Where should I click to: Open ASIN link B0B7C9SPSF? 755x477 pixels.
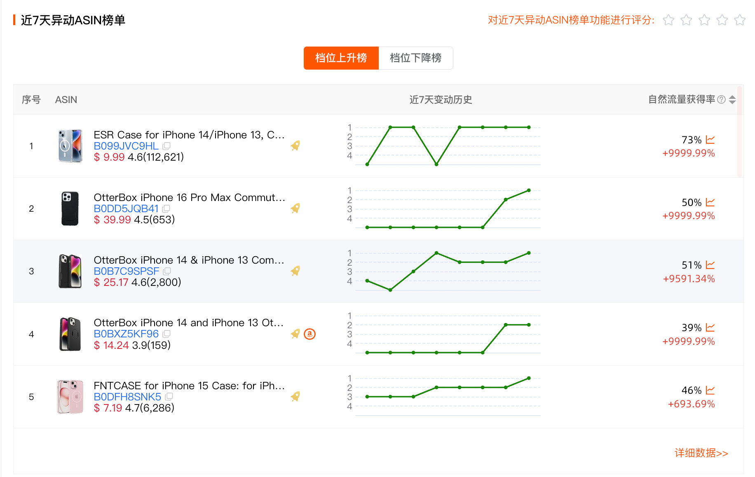(126, 271)
